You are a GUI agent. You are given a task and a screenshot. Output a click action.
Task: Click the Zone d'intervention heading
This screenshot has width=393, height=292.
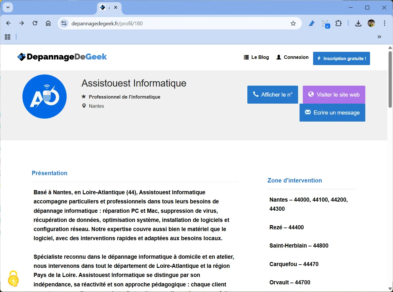tap(295, 180)
